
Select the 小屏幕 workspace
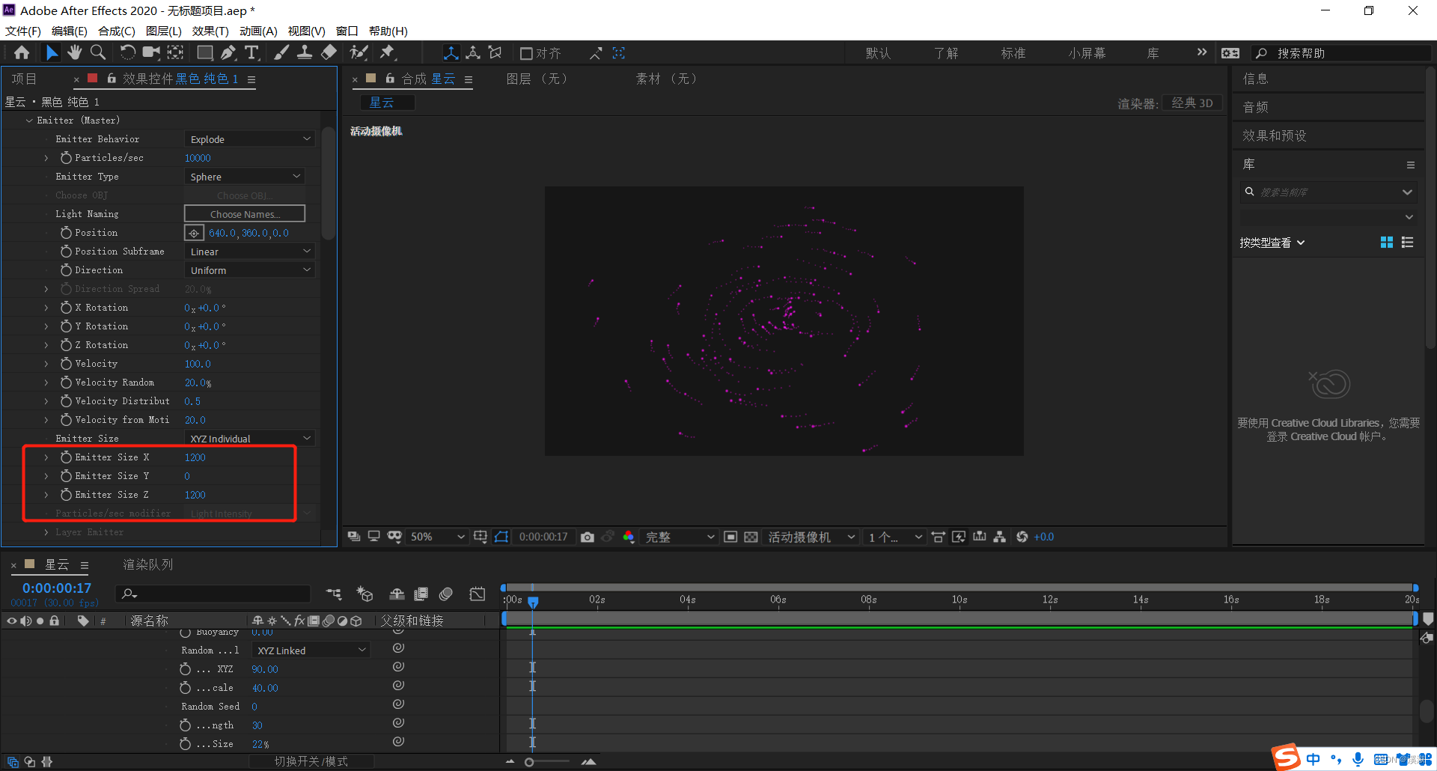[x=1087, y=53]
